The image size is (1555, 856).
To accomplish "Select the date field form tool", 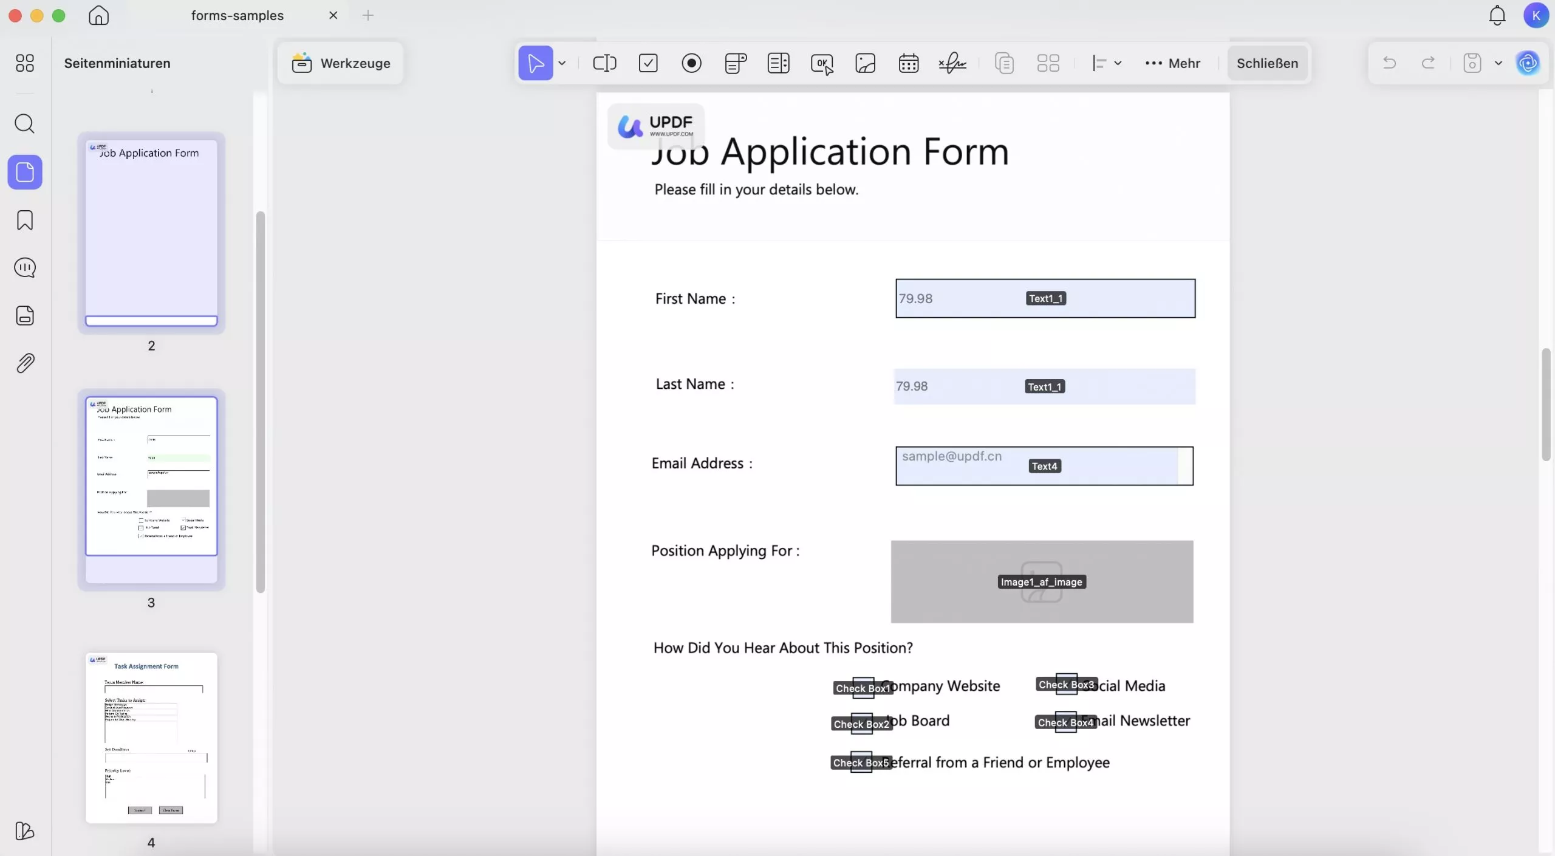I will 908,63.
